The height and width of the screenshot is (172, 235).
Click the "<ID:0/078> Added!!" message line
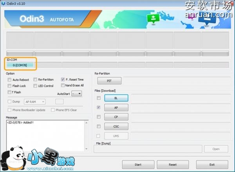click(x=20, y=123)
